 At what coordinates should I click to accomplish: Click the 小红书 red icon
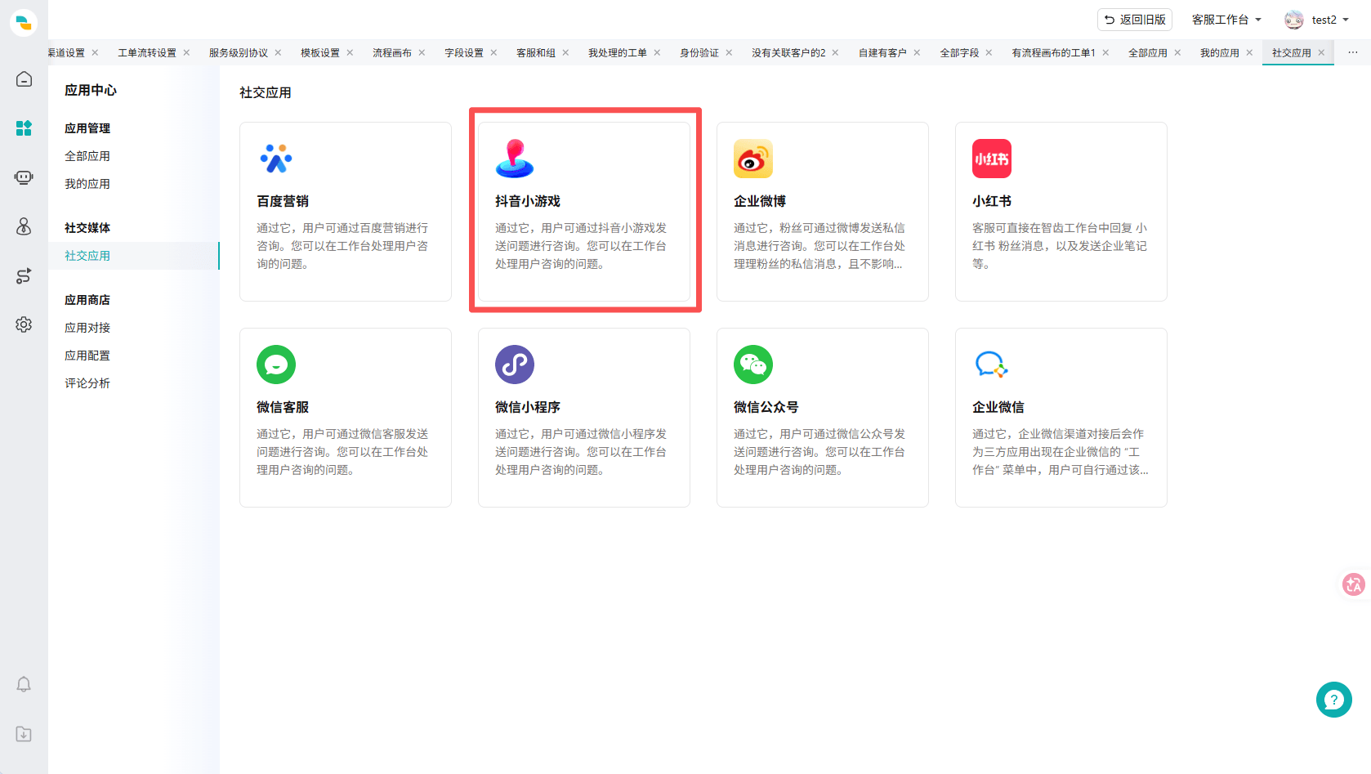tap(992, 159)
